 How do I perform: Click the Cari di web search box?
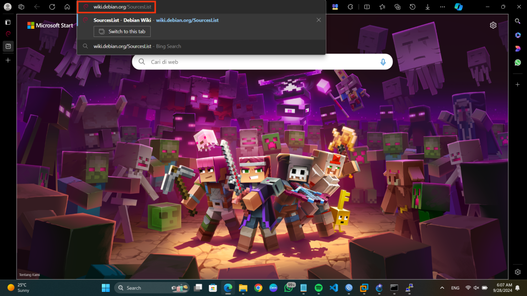click(257, 62)
